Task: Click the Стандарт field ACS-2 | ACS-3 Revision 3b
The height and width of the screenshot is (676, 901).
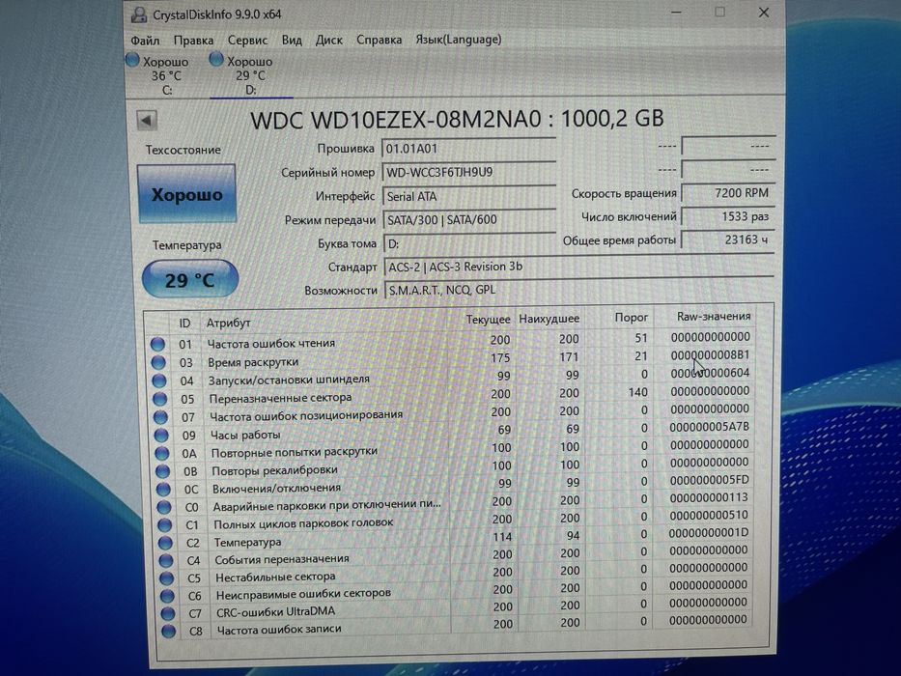Action: [x=578, y=267]
